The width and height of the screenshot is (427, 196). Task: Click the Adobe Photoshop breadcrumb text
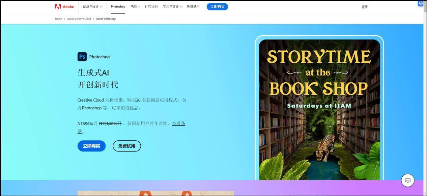tap(106, 19)
